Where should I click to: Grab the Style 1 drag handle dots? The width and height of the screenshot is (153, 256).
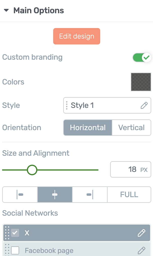point(67,105)
